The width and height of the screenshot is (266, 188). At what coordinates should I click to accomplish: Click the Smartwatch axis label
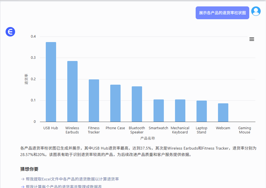point(159,128)
